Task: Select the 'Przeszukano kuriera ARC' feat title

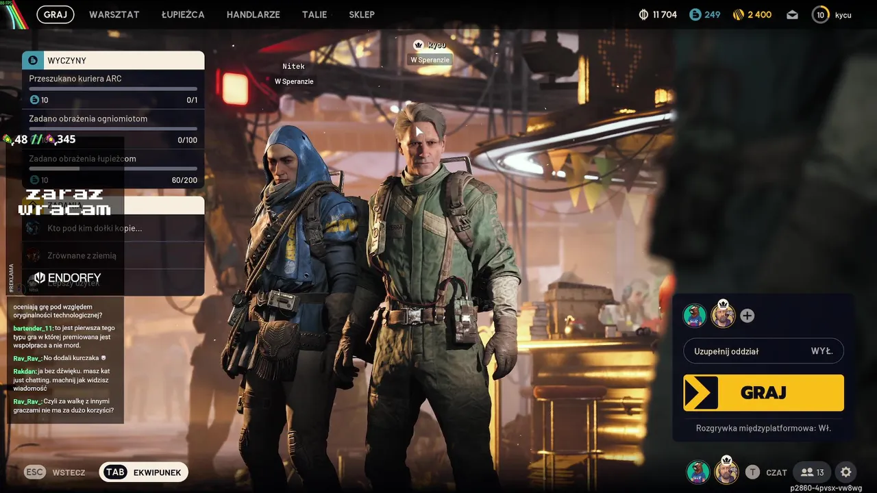Action: pos(75,79)
